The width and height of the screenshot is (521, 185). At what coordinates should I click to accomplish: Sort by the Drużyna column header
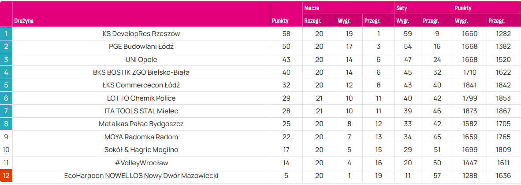point(24,21)
